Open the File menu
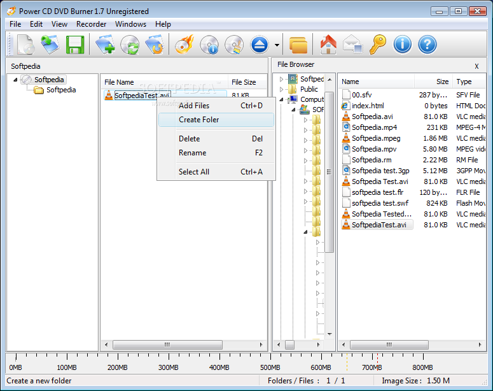Screen dimensions: 493x391 point(15,24)
